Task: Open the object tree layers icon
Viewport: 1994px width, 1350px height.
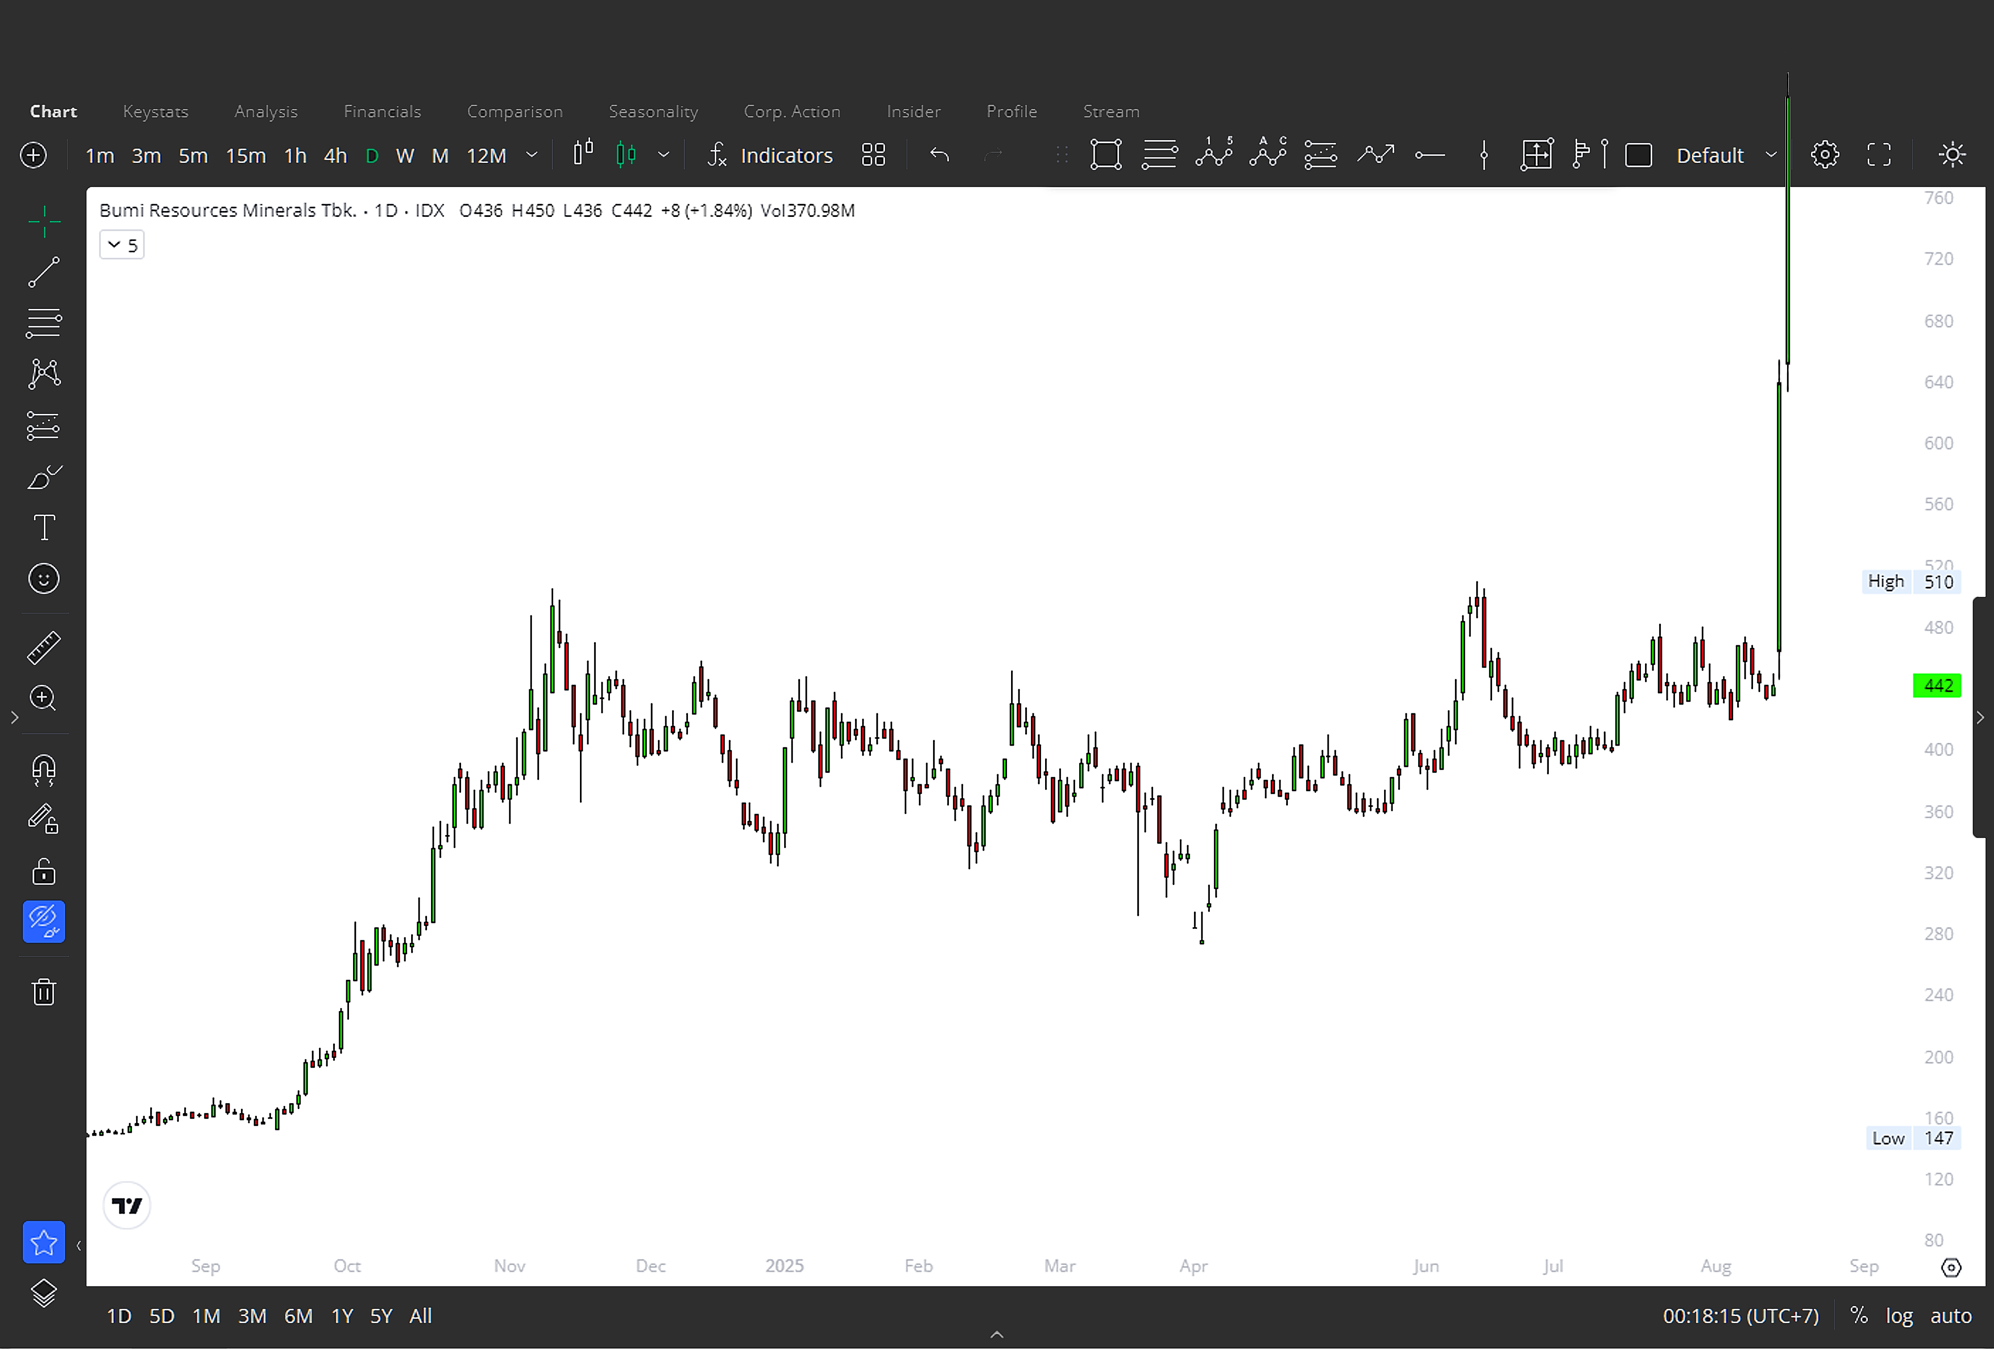Action: tap(44, 1293)
